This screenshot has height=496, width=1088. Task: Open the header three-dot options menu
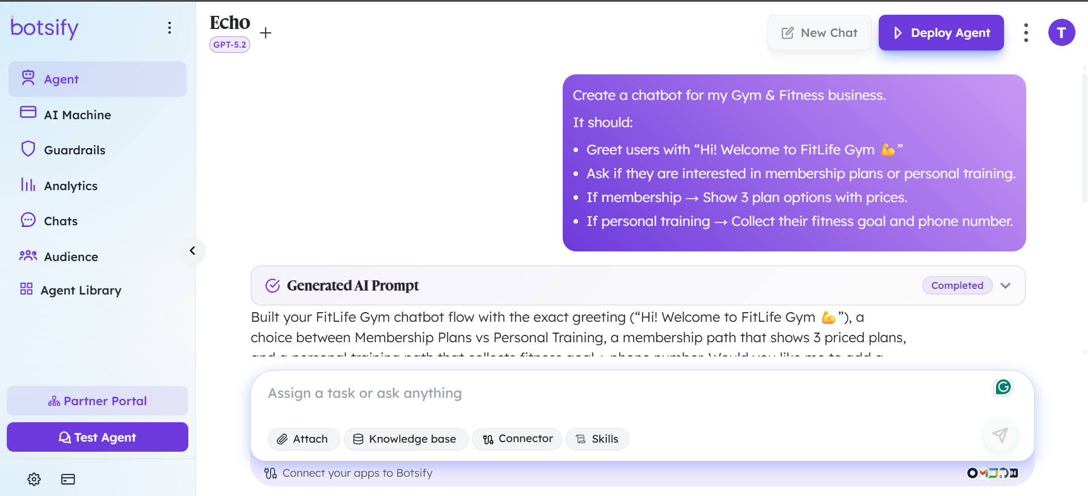tap(1026, 33)
